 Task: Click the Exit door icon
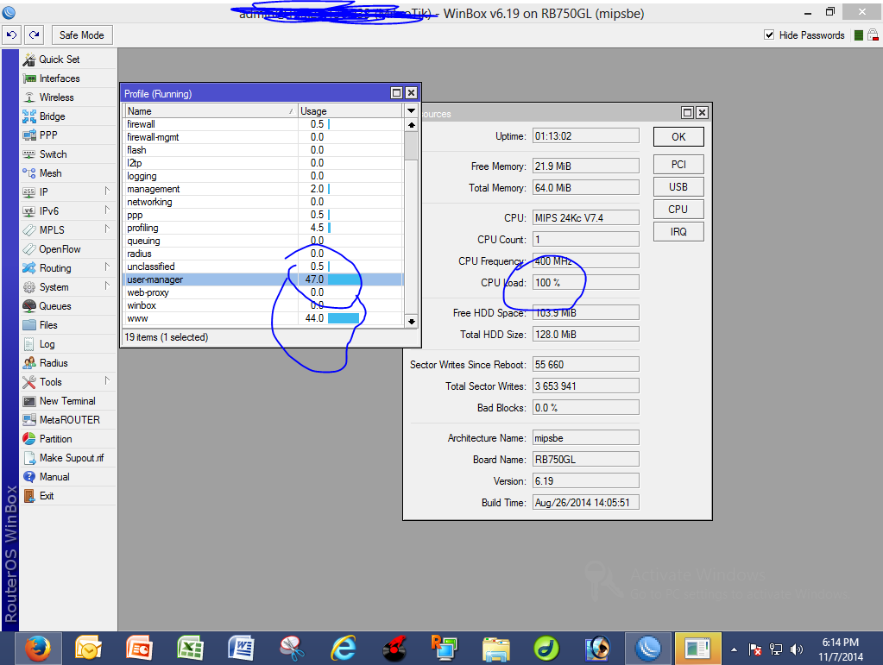click(29, 496)
